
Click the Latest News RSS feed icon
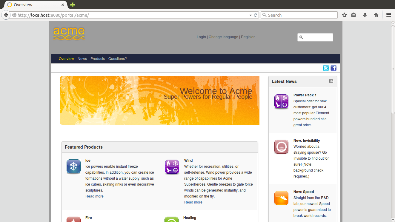click(331, 81)
